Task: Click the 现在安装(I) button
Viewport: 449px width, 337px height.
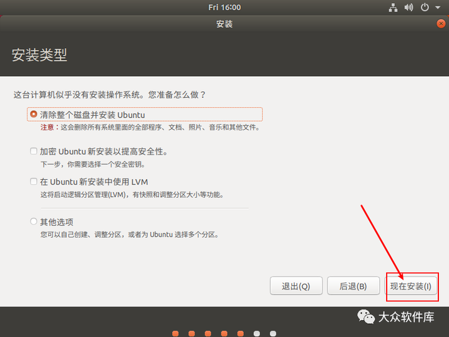Action: (x=411, y=286)
